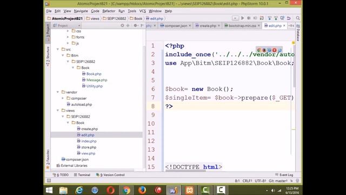Open Google Chrome in the taskbar
Viewport: 346px width, 195px height.
pos(127,190)
